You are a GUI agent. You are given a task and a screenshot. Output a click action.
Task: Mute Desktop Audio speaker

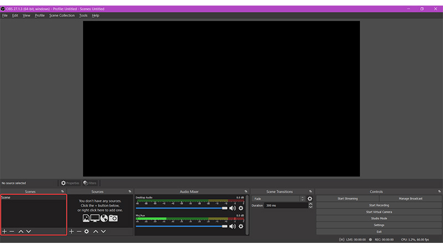click(233, 208)
